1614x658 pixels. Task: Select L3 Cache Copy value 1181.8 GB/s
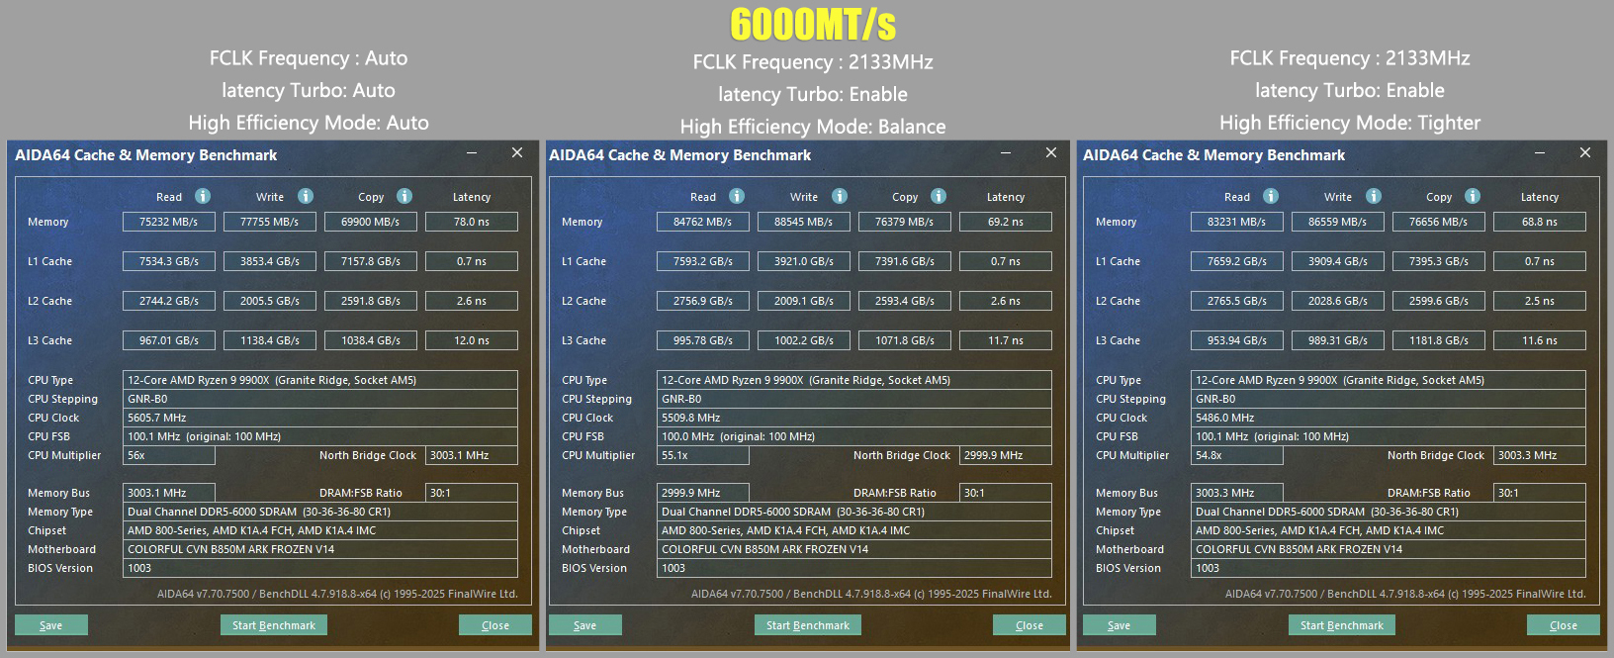coord(1439,340)
